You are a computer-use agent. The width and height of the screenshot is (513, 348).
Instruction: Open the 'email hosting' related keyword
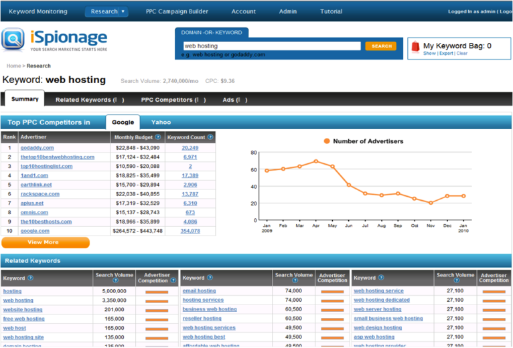(x=200, y=290)
